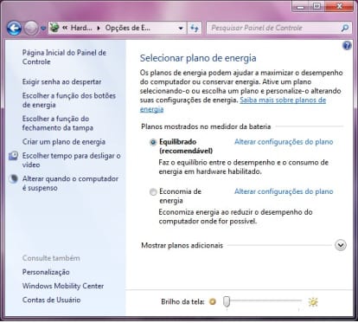The height and width of the screenshot is (323, 358).
Task: Open 'Alterar quando o computador é suspenso'
Action: pyautogui.click(x=70, y=184)
